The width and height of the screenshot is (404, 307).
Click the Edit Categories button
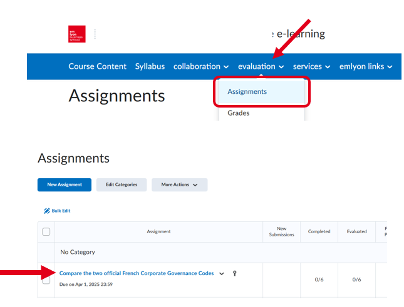point(122,185)
